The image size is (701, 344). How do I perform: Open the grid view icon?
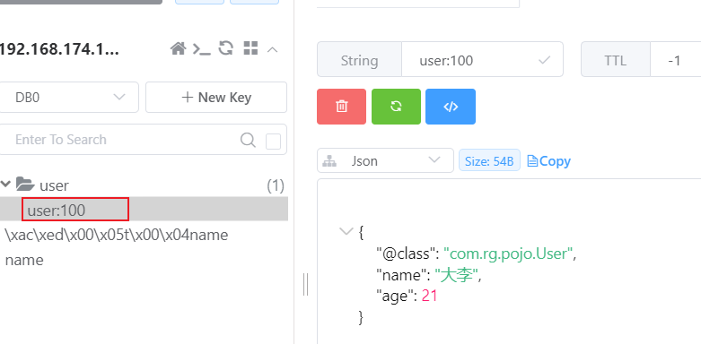[250, 48]
